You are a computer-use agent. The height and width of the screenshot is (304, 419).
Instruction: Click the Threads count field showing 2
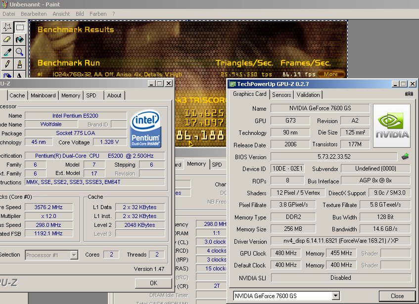point(157,255)
